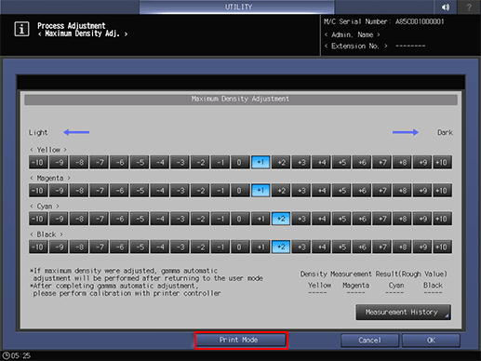Viewport: 481px width, 361px height.
Task: Set Magenta density to +7
Action: pyautogui.click(x=381, y=191)
